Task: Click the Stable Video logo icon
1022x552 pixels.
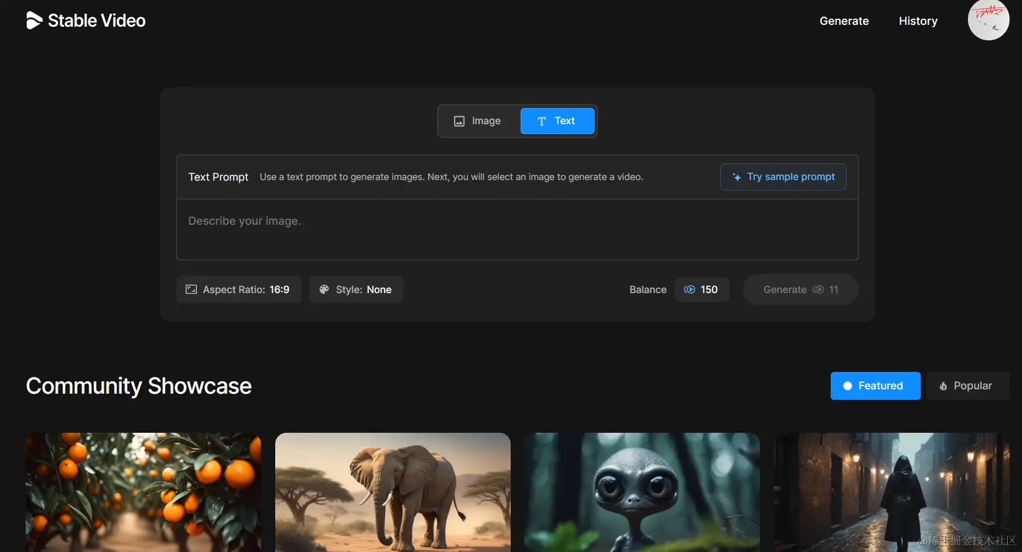Action: pos(34,20)
